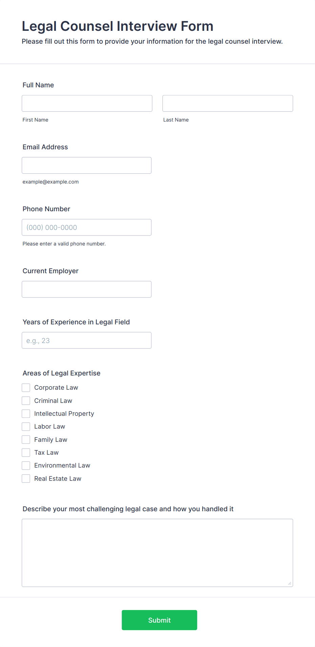This screenshot has height=647, width=315.
Task: Select the Labor Law checkbox
Action: 26,427
